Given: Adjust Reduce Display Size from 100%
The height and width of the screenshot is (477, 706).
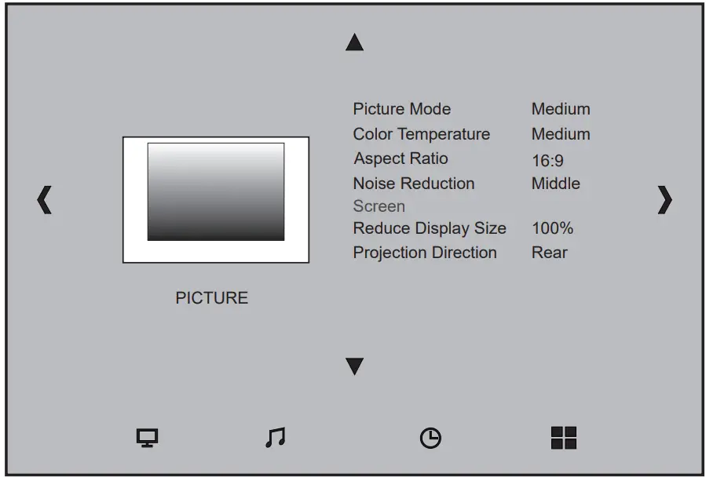Looking at the screenshot, I should (553, 228).
